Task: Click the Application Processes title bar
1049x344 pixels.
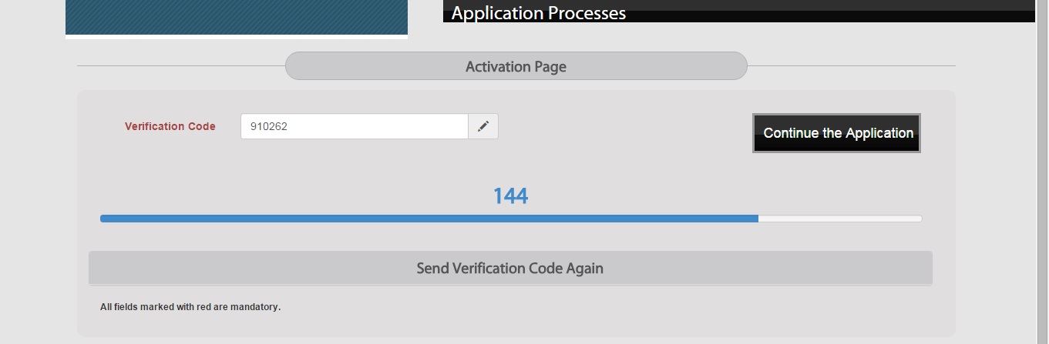Action: (738, 15)
